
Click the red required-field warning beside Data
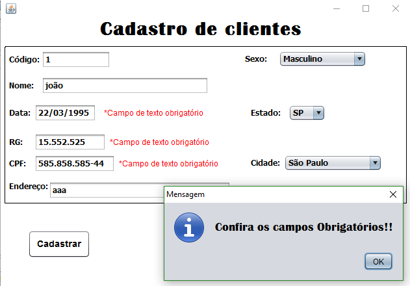click(x=153, y=113)
